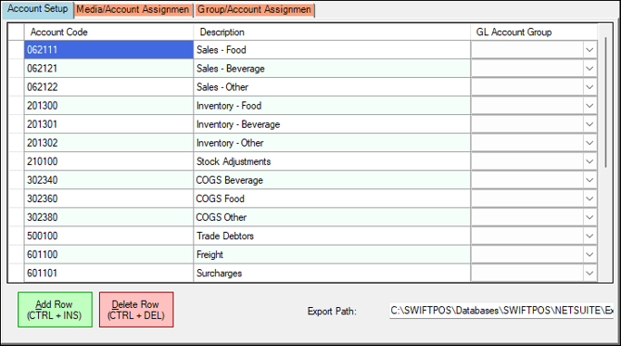Click the Delete Row button
Screen dimensions: 621x346
point(136,310)
